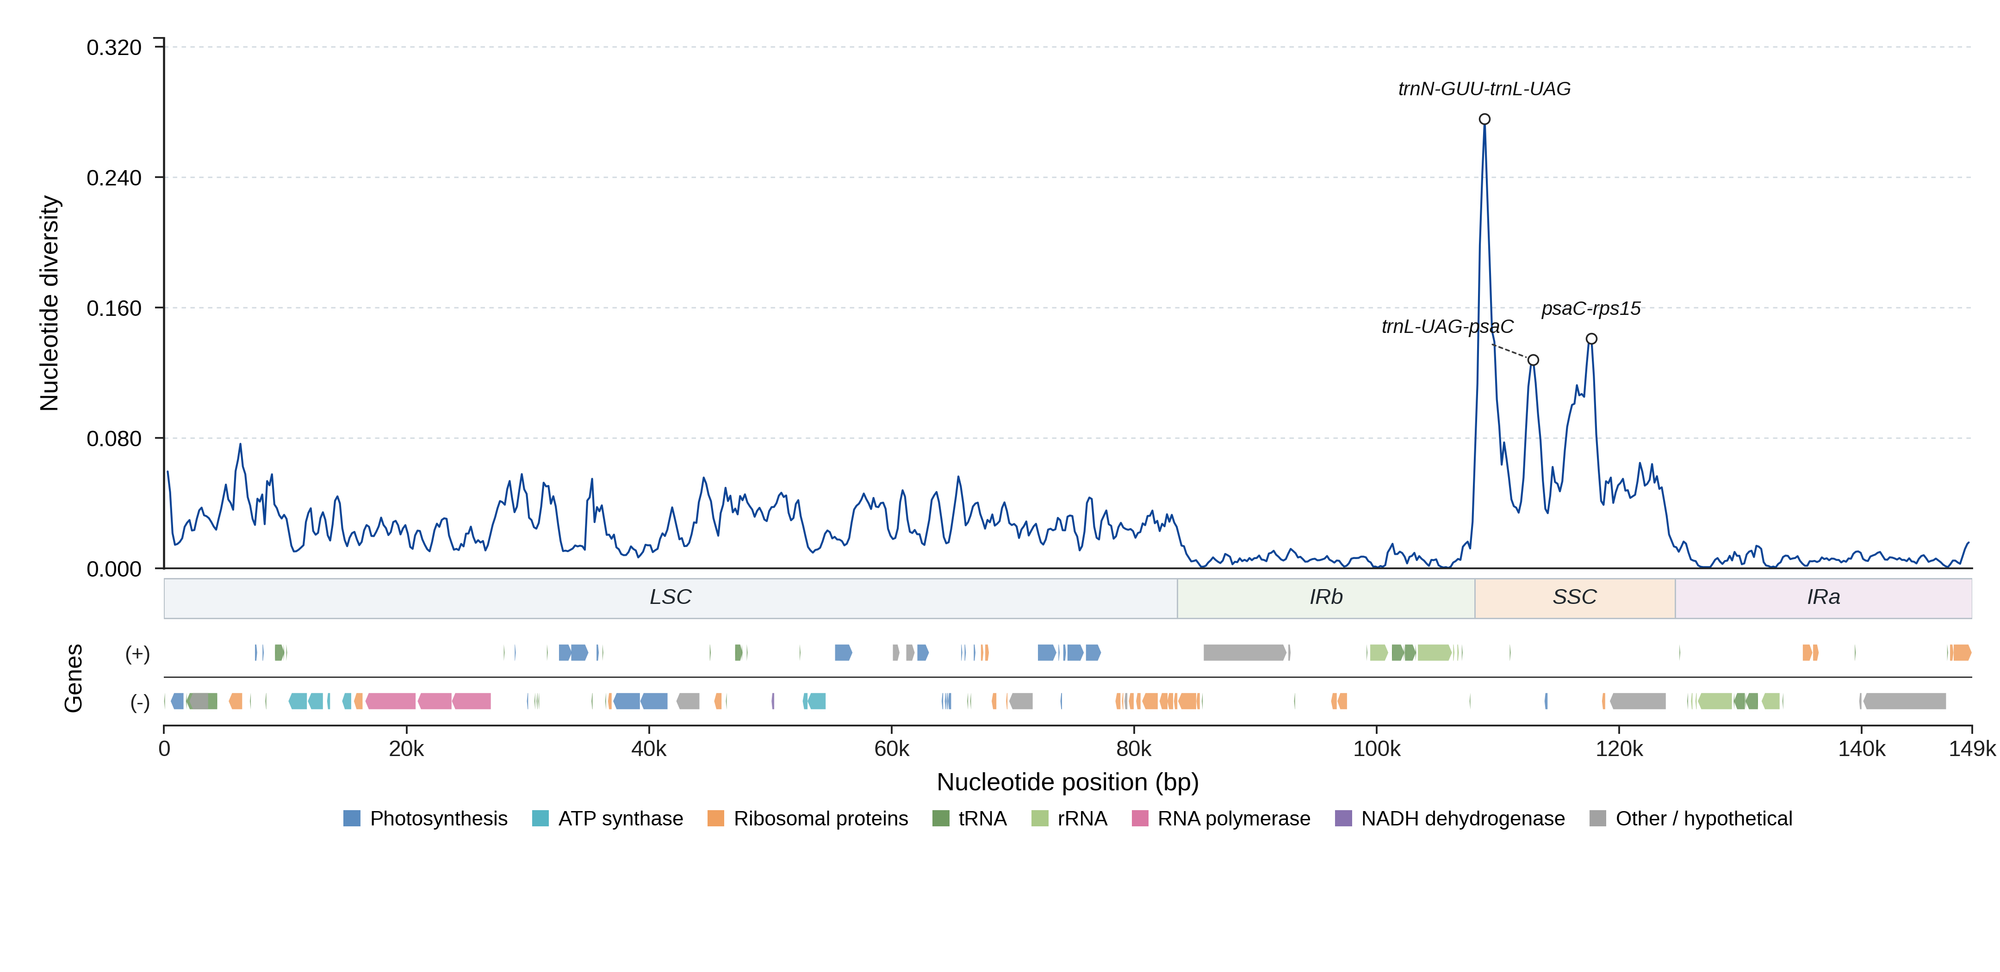The height and width of the screenshot is (972, 2000).
Task: Select the long gray minus-strand gene in IRa
Action: [1905, 701]
